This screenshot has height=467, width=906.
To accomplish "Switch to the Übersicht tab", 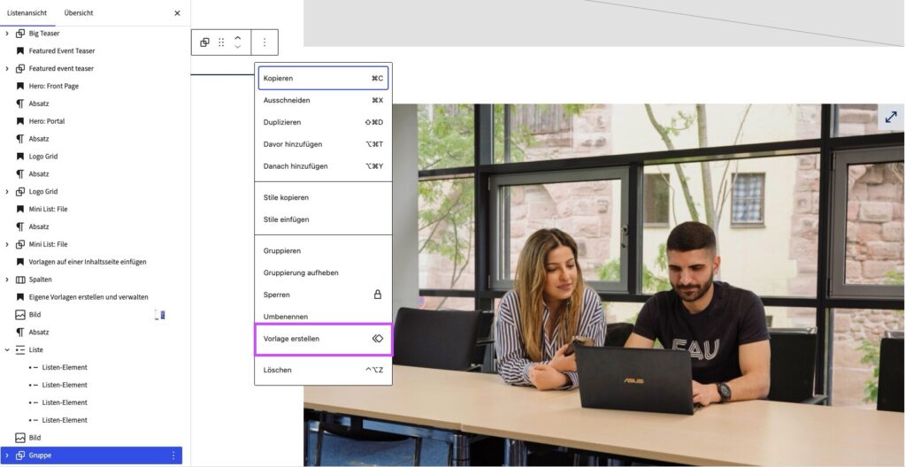I will (79, 13).
